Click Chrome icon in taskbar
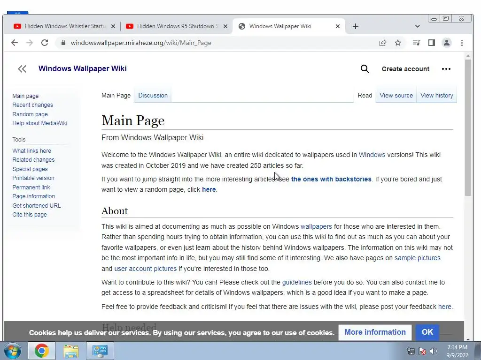481x360 pixels. [x=42, y=351]
